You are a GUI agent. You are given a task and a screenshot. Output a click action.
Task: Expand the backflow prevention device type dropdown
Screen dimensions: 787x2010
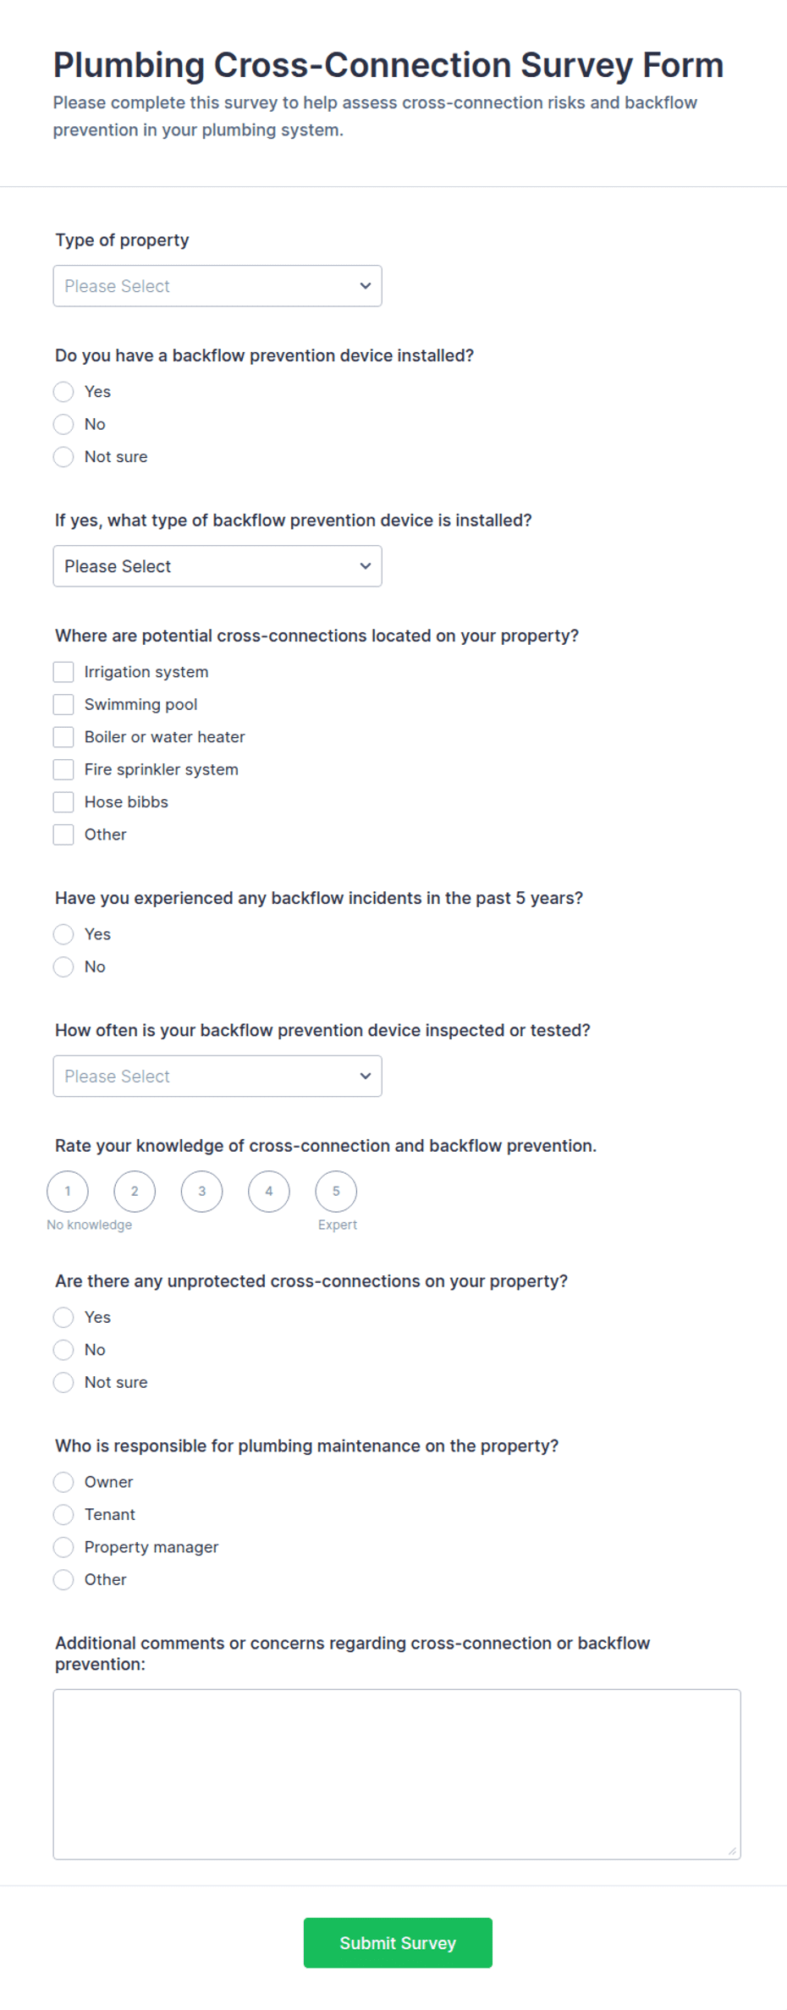click(x=217, y=566)
